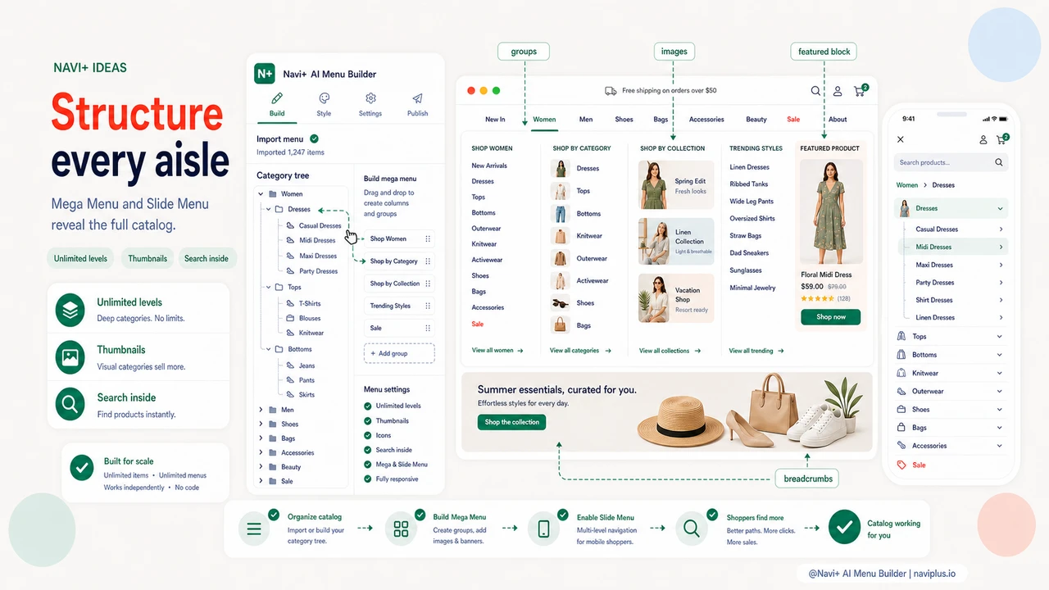1049x590 pixels.
Task: Toggle the Search inside menu setting
Action: click(x=368, y=450)
